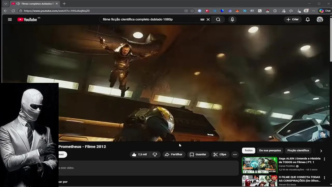Click the video player to pause
332x187 pixels.
(166, 83)
